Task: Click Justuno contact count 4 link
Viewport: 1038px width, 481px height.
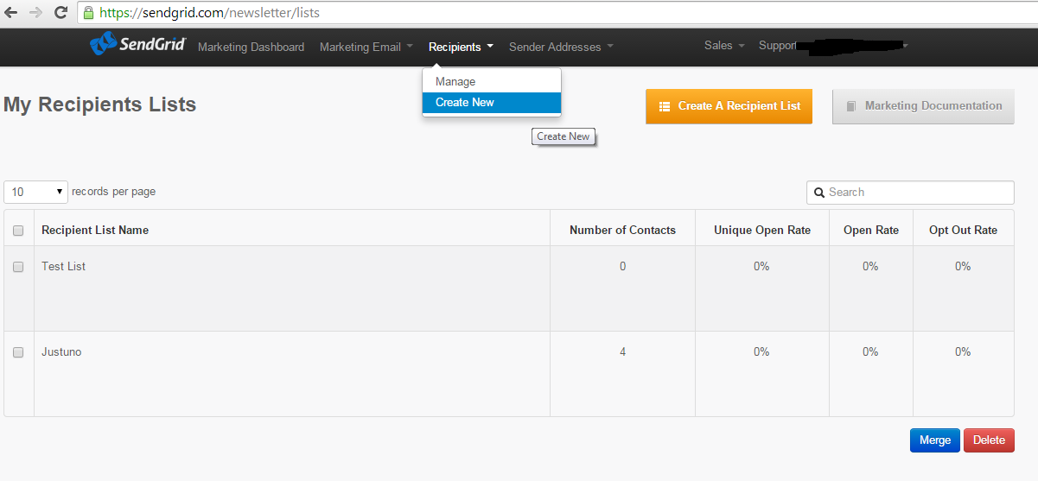Action: pyautogui.click(x=622, y=352)
